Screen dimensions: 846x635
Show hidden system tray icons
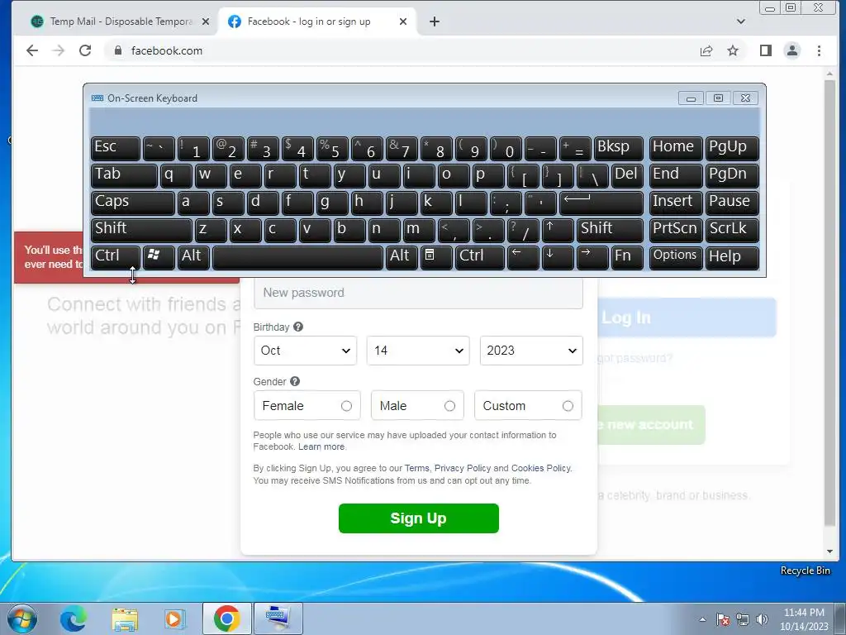click(702, 619)
